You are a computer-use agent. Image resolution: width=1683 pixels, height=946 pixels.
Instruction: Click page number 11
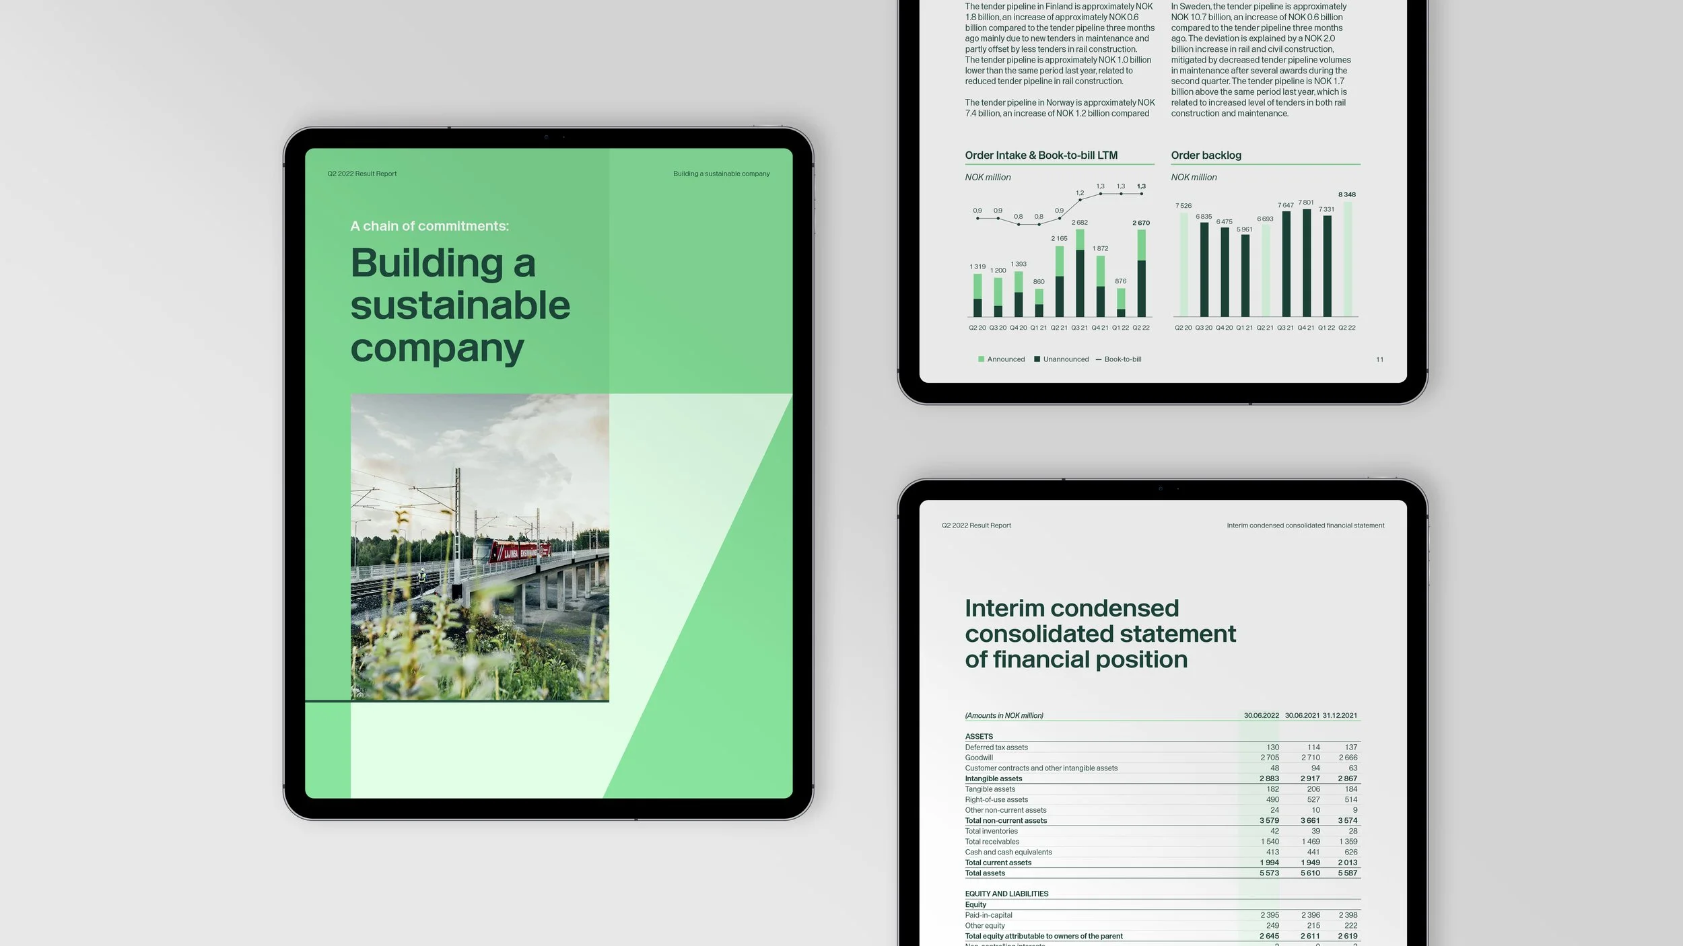1379,359
